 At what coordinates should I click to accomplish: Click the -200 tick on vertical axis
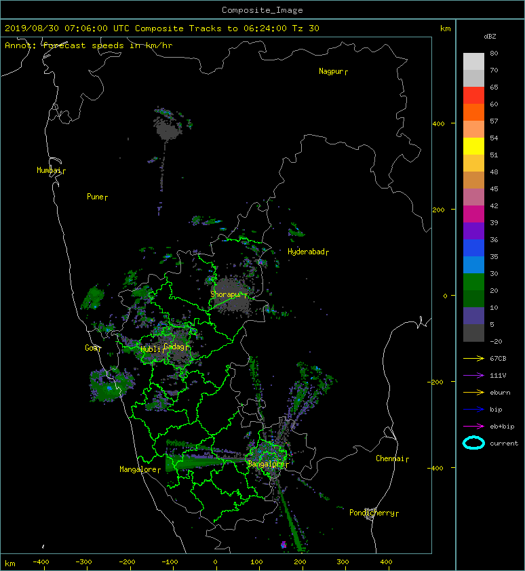[435, 382]
